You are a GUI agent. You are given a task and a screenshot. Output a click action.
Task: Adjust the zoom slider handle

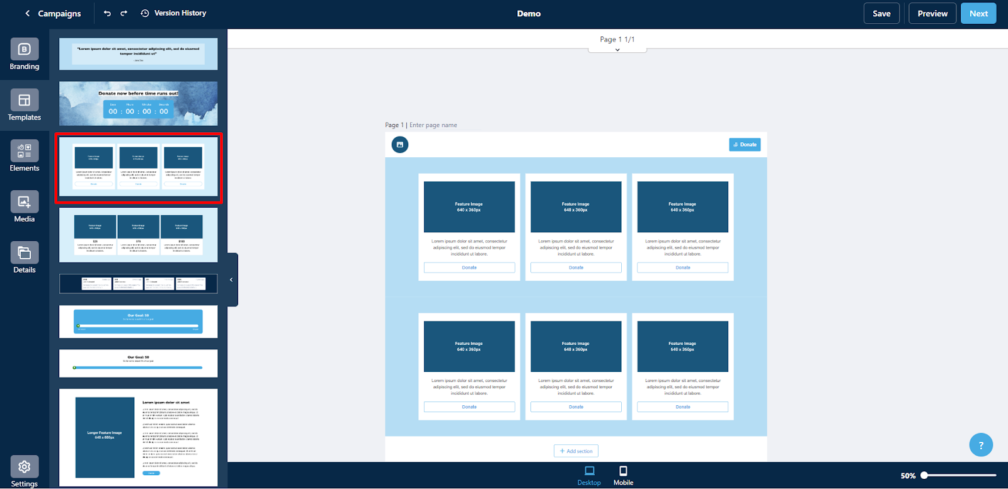click(x=924, y=476)
